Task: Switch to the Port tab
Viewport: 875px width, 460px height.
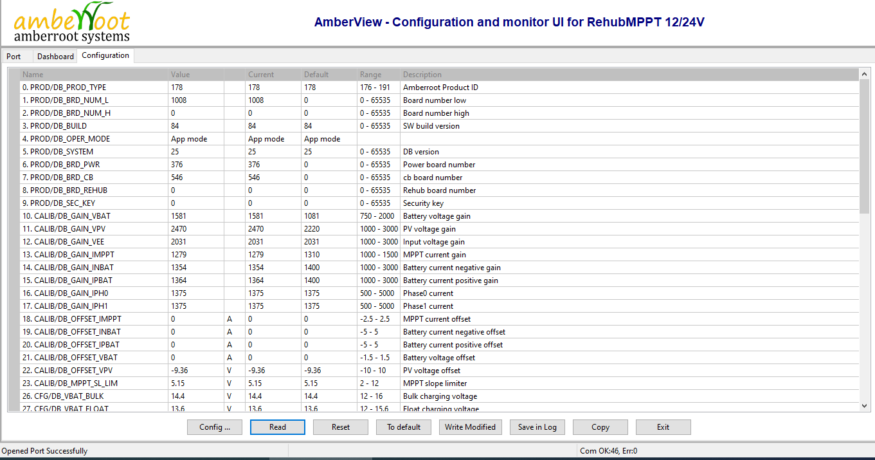Action: click(x=14, y=56)
